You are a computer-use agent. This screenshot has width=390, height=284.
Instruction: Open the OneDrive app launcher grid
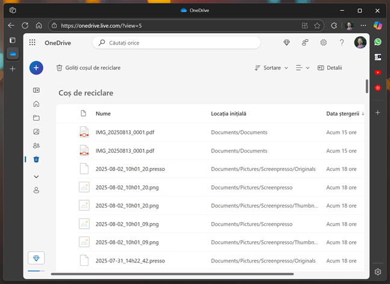pyautogui.click(x=32, y=43)
